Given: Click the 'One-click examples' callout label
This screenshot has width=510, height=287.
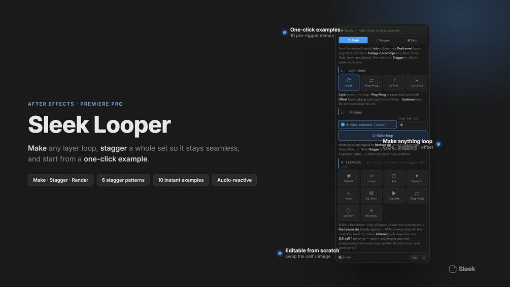Looking at the screenshot, I should tap(315, 29).
